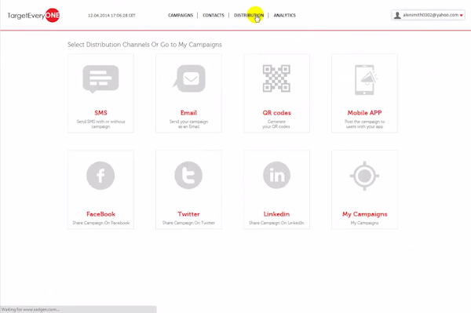Image resolution: width=471 pixels, height=313 pixels.
Task: Click 'Share Campaign On Facebook' text
Action: pos(101,223)
